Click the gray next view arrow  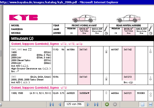(x=115, y=104)
